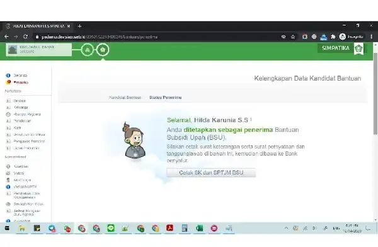
Task: Click the circled emblem icon in green header
Action: [x=103, y=50]
